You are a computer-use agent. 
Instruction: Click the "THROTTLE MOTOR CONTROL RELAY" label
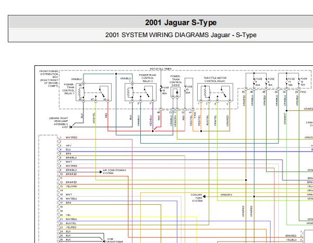[x=215, y=79]
